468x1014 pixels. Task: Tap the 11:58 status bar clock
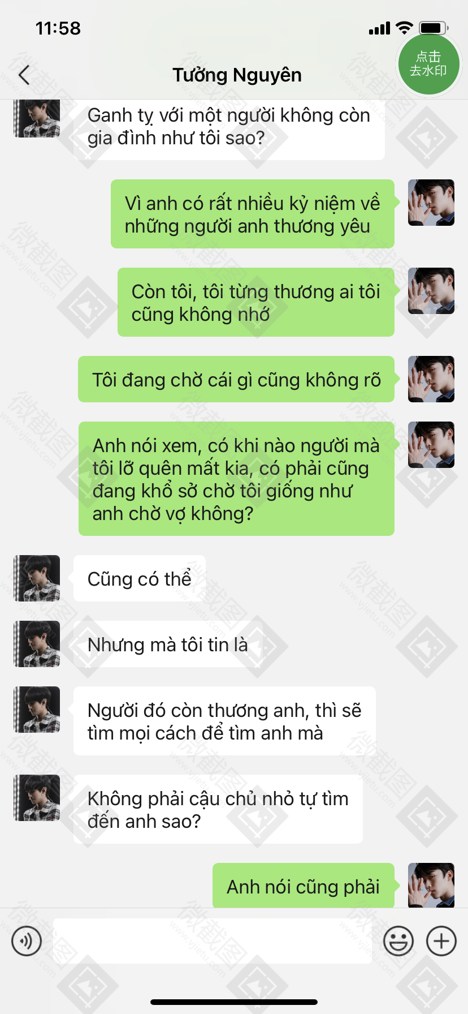58,28
